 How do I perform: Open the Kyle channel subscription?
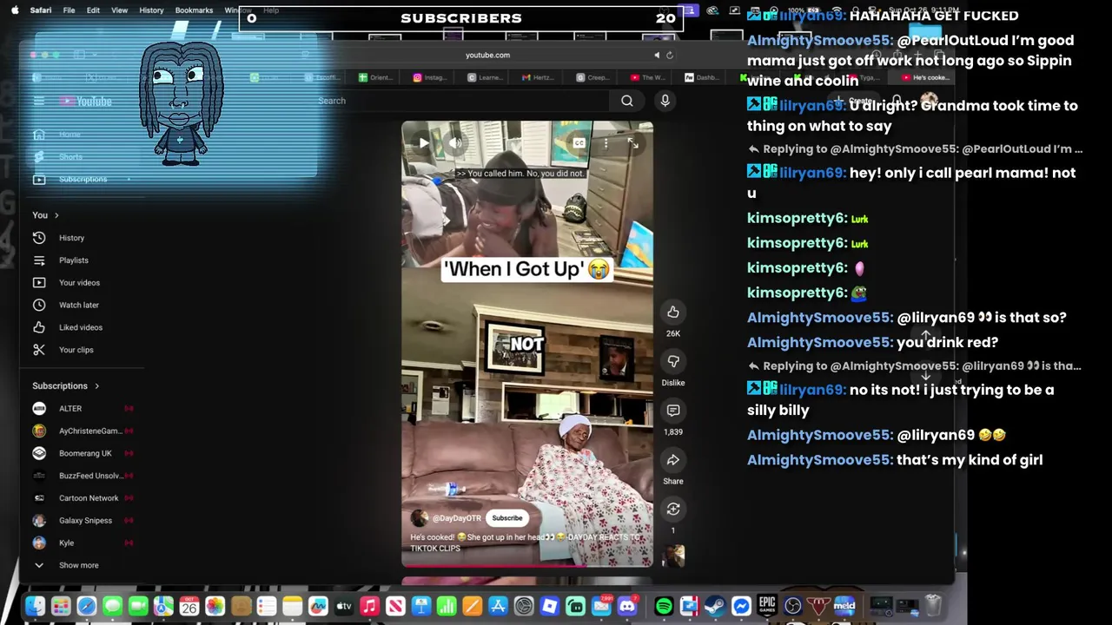click(x=66, y=543)
